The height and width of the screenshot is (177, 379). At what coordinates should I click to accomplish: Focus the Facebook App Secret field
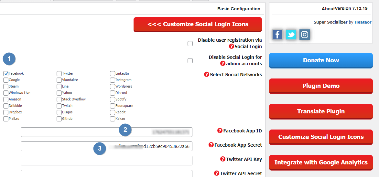coord(107,146)
